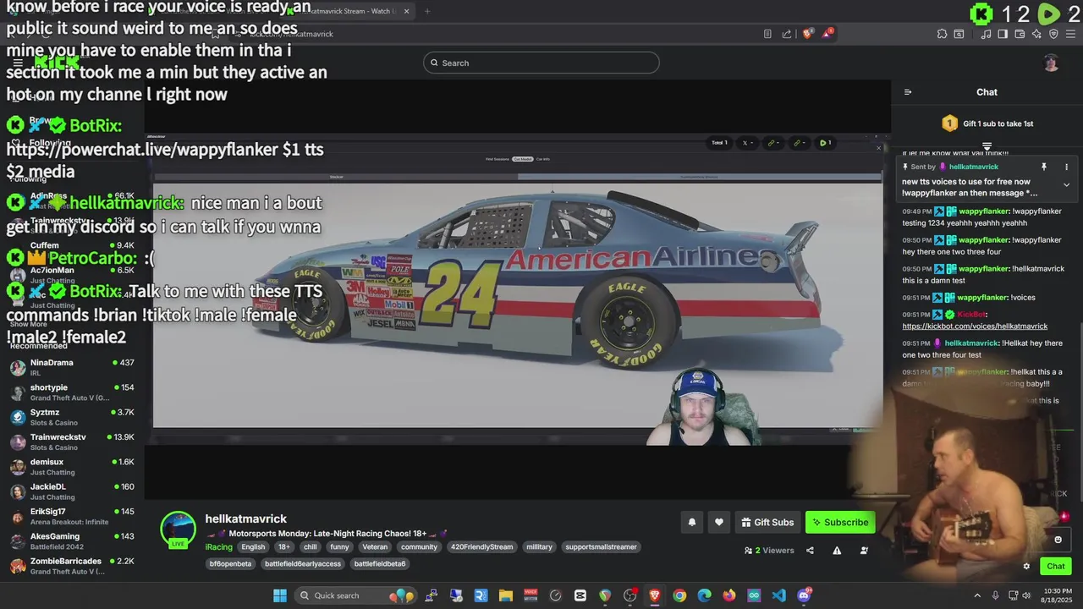Click the hellkatmavrick LIVE avatar
Viewport: 1083px width, 609px height.
[178, 530]
